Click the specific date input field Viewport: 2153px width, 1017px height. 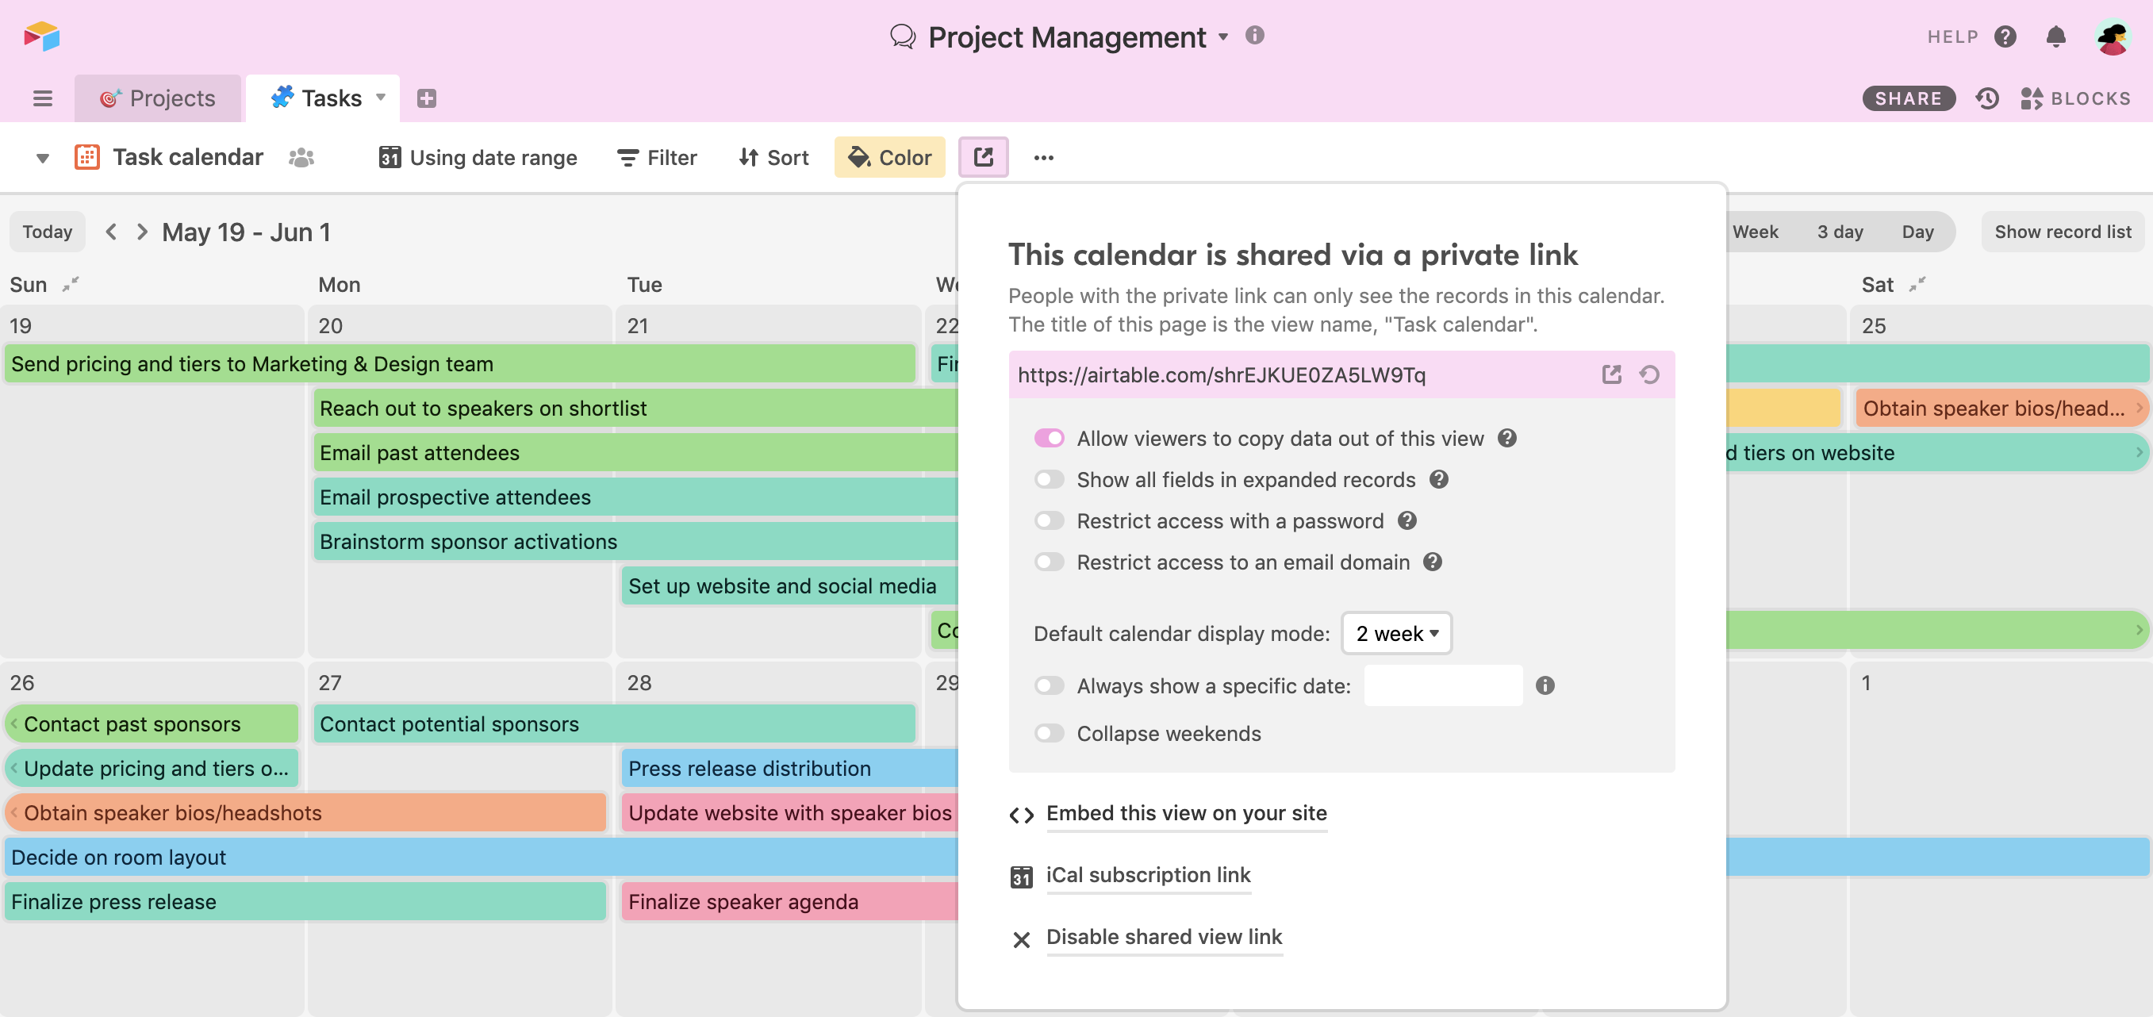pos(1442,685)
